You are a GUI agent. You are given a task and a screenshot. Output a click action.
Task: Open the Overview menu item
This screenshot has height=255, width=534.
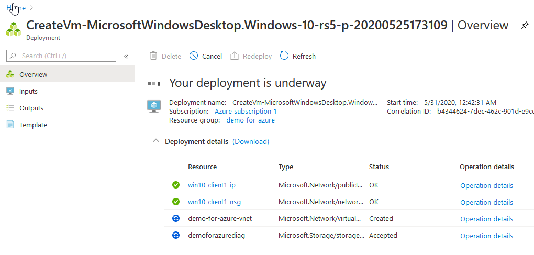tap(67, 74)
